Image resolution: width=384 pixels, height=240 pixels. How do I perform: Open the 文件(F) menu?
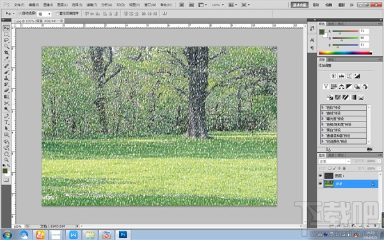pos(19,5)
